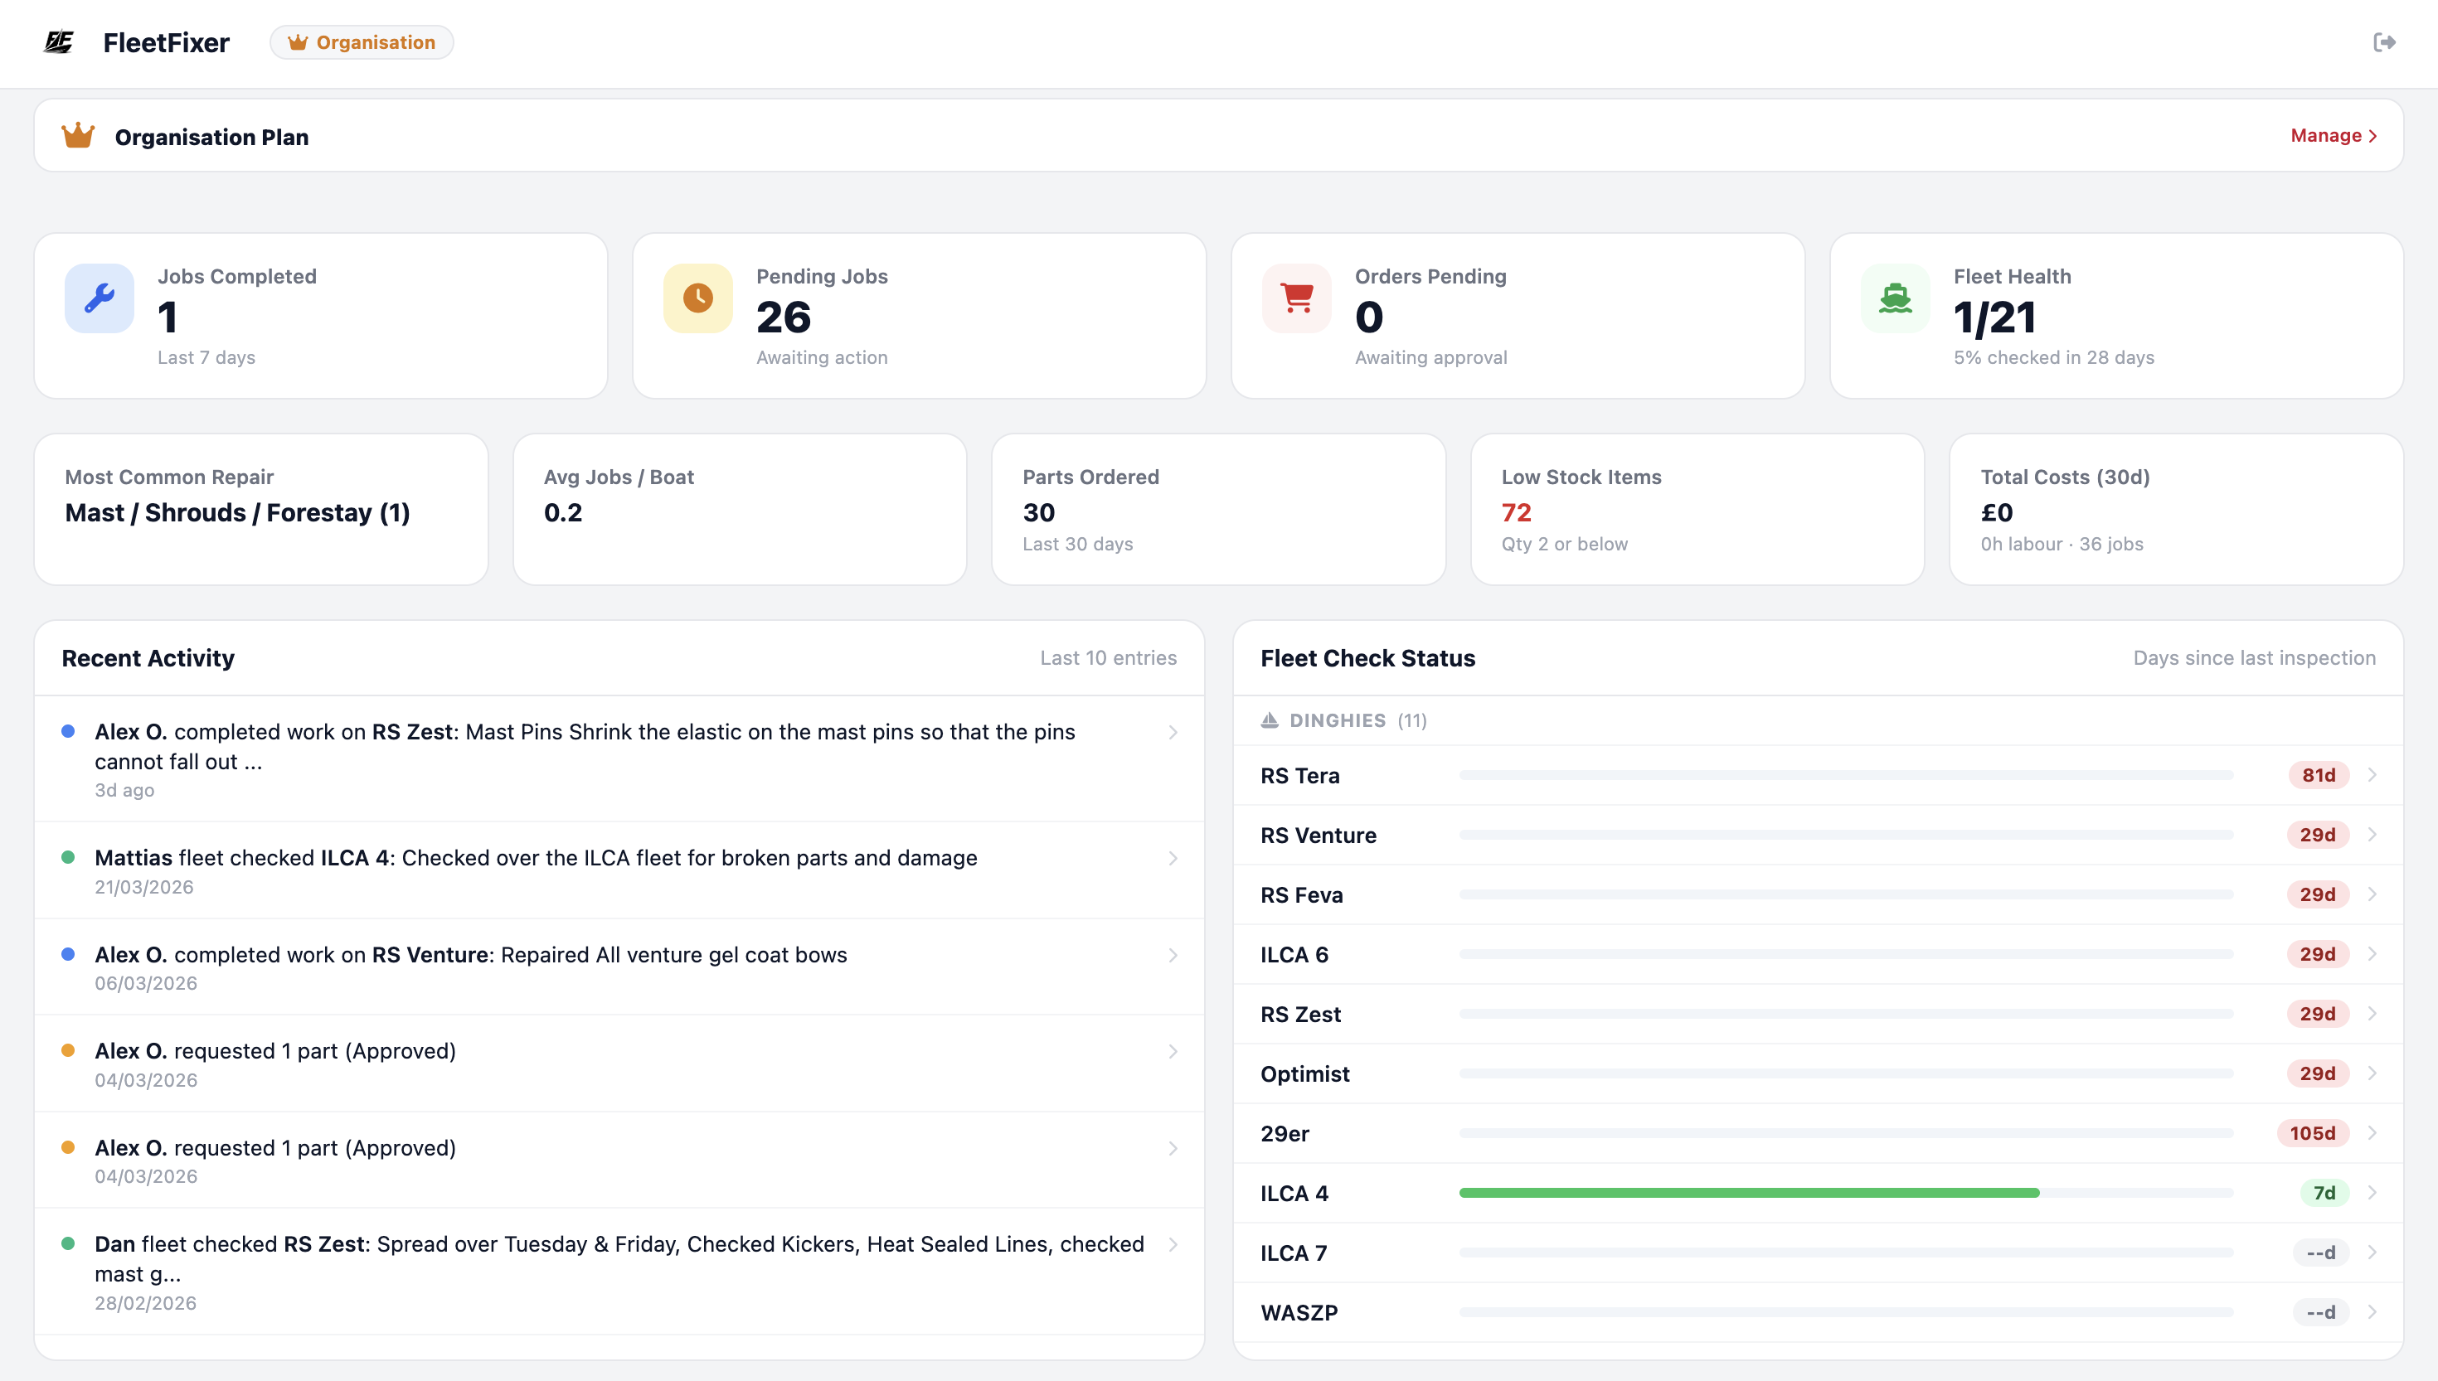The height and width of the screenshot is (1381, 2438).
Task: Open the Fleet Check Status section header
Action: pyautogui.click(x=1368, y=657)
